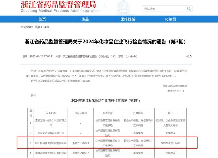Screen dimensions: 218x158
Task: Select company 杭州魅可姿生物科技有限公司 in row 3
Action: click(51, 143)
